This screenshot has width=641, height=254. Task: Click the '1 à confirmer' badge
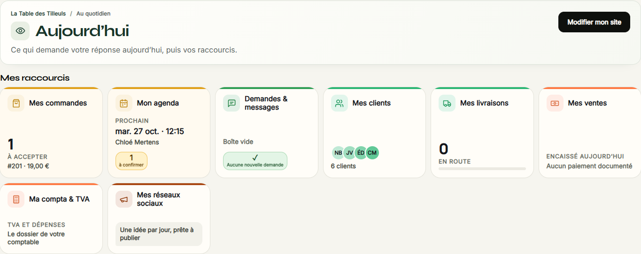tap(131, 161)
